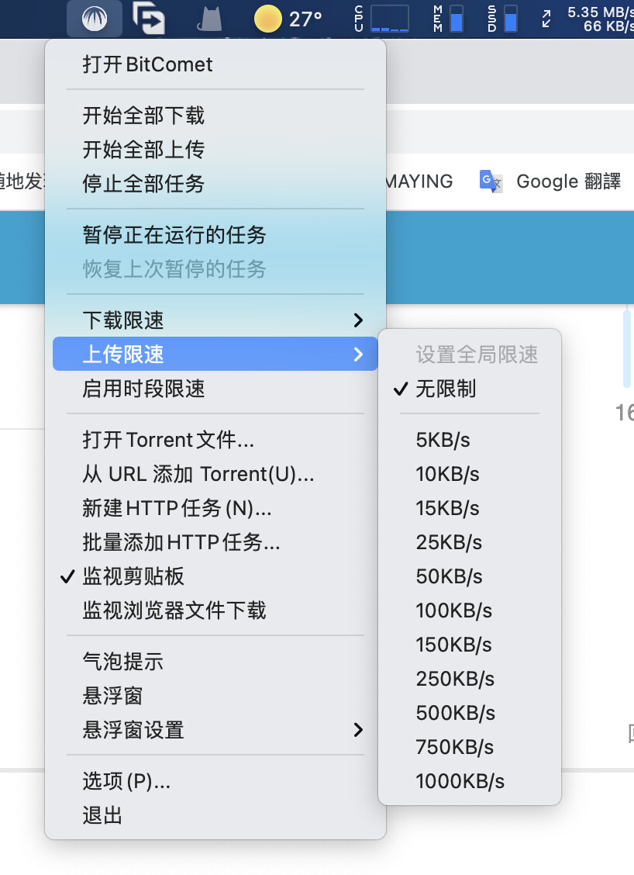This screenshot has width=634, height=875.
Task: Choose 批量添加 HTTP 任务...
Action: (215, 542)
